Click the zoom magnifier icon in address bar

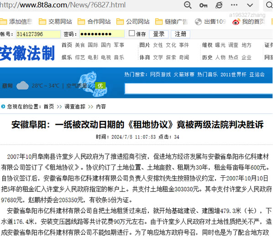[188, 5]
